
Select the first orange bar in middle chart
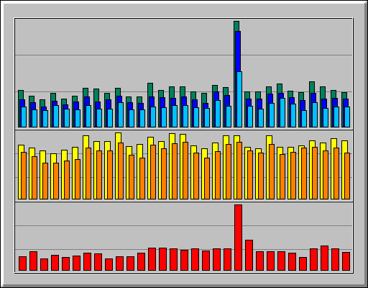tap(24, 176)
